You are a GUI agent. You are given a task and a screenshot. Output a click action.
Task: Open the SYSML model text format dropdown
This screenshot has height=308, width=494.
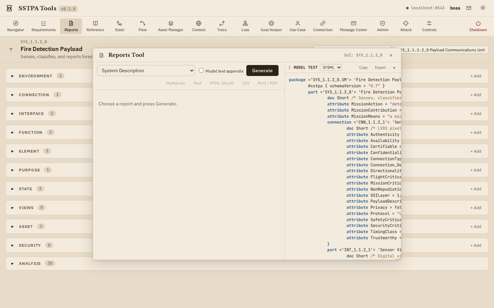(331, 67)
